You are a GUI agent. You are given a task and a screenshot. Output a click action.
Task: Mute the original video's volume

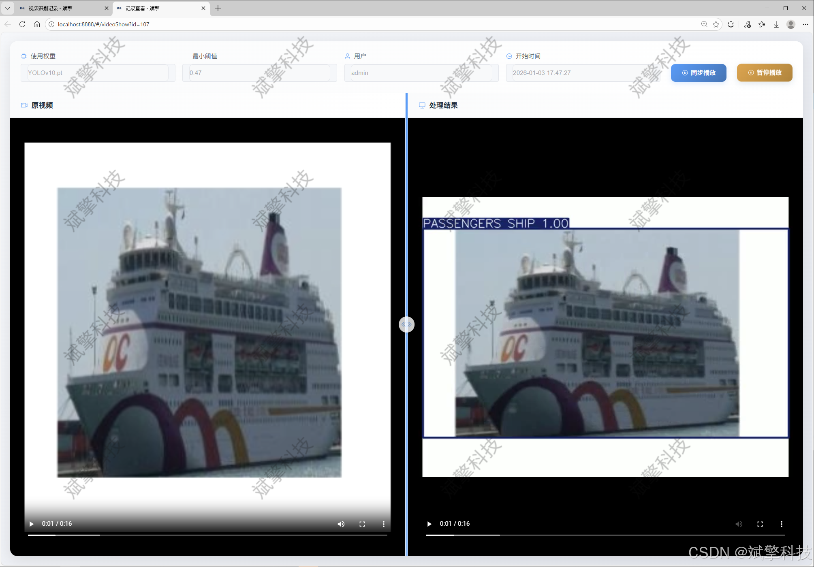341,524
